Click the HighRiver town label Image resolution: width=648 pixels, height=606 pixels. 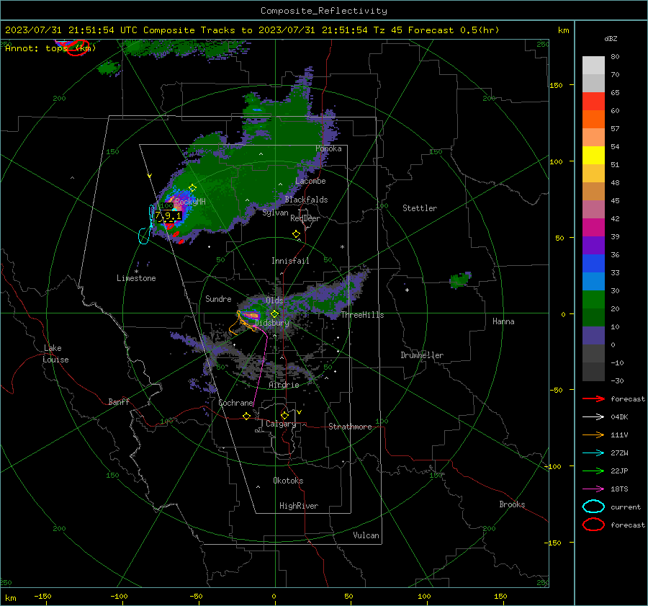click(x=299, y=506)
